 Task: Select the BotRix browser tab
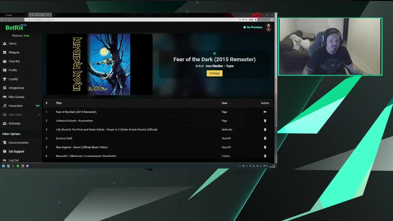tap(40, 15)
